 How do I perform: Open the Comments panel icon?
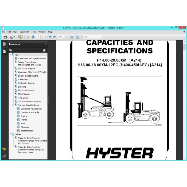click(4, 149)
